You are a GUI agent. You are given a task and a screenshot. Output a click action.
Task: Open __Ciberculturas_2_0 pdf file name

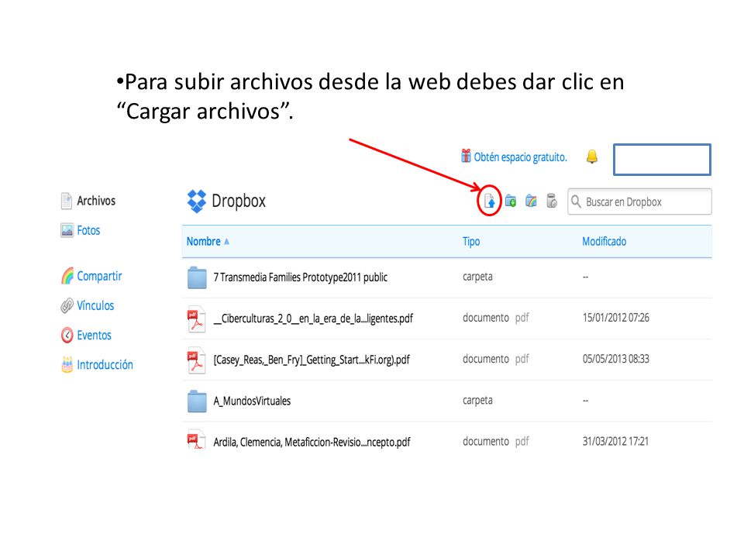click(313, 319)
